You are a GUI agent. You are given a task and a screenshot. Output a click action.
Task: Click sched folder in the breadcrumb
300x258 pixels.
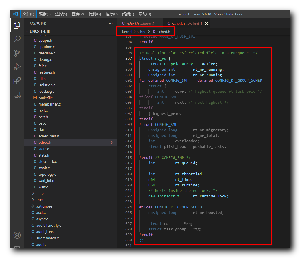coord(141,32)
